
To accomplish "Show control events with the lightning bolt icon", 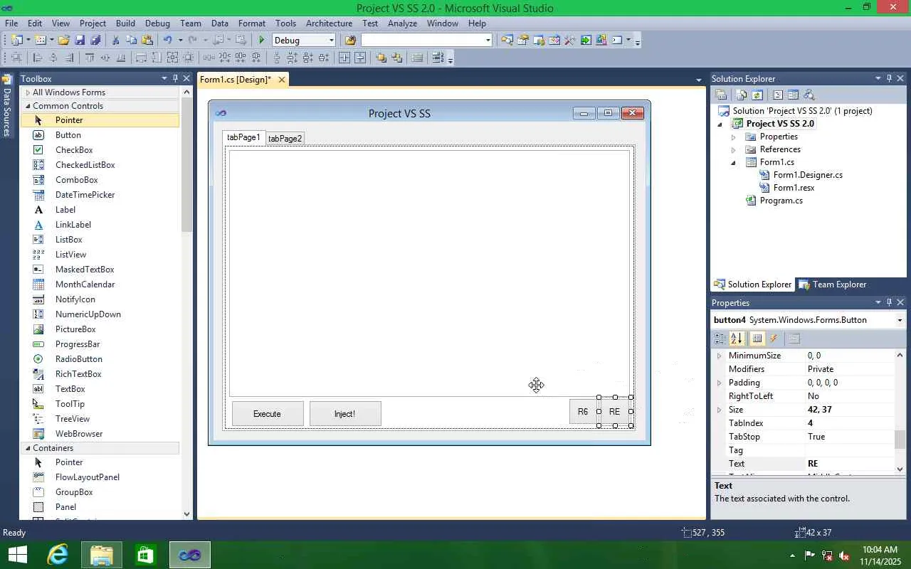I will (774, 339).
